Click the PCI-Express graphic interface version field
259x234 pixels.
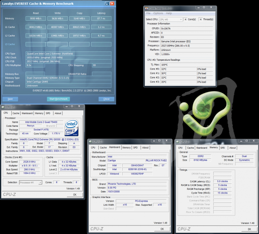point(141,201)
